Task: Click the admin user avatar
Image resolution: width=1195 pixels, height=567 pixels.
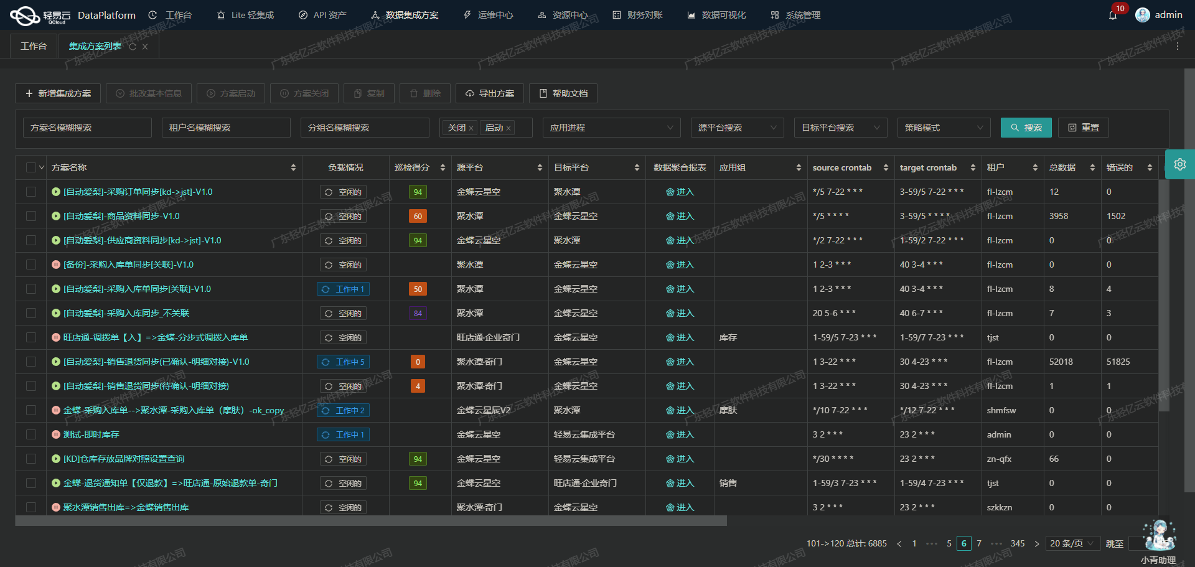Action: tap(1142, 15)
